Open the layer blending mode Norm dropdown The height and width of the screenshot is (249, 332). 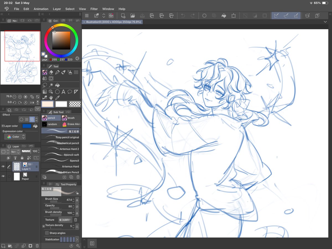[x=15, y=152]
